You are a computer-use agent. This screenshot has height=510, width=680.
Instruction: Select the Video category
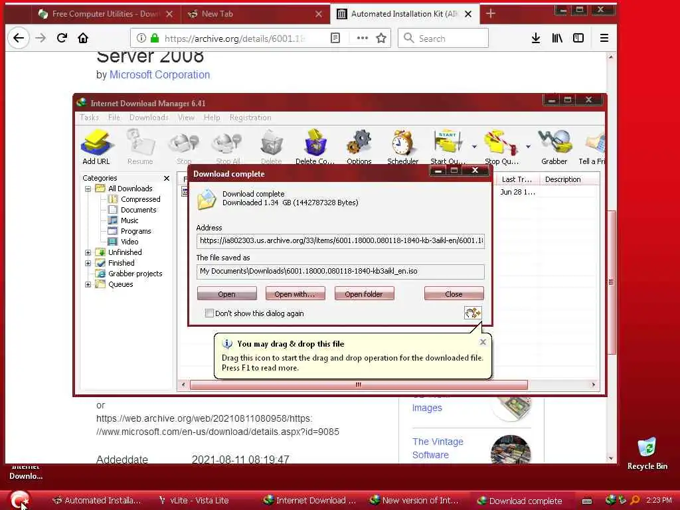pyautogui.click(x=123, y=242)
